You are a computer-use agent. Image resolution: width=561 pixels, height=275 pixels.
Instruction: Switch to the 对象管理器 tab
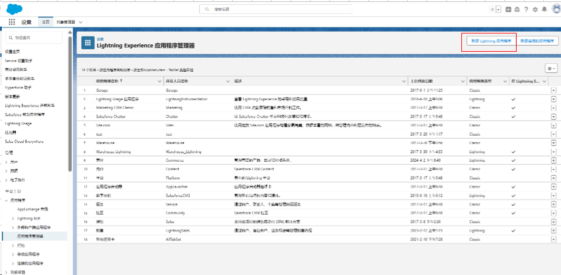coord(65,22)
